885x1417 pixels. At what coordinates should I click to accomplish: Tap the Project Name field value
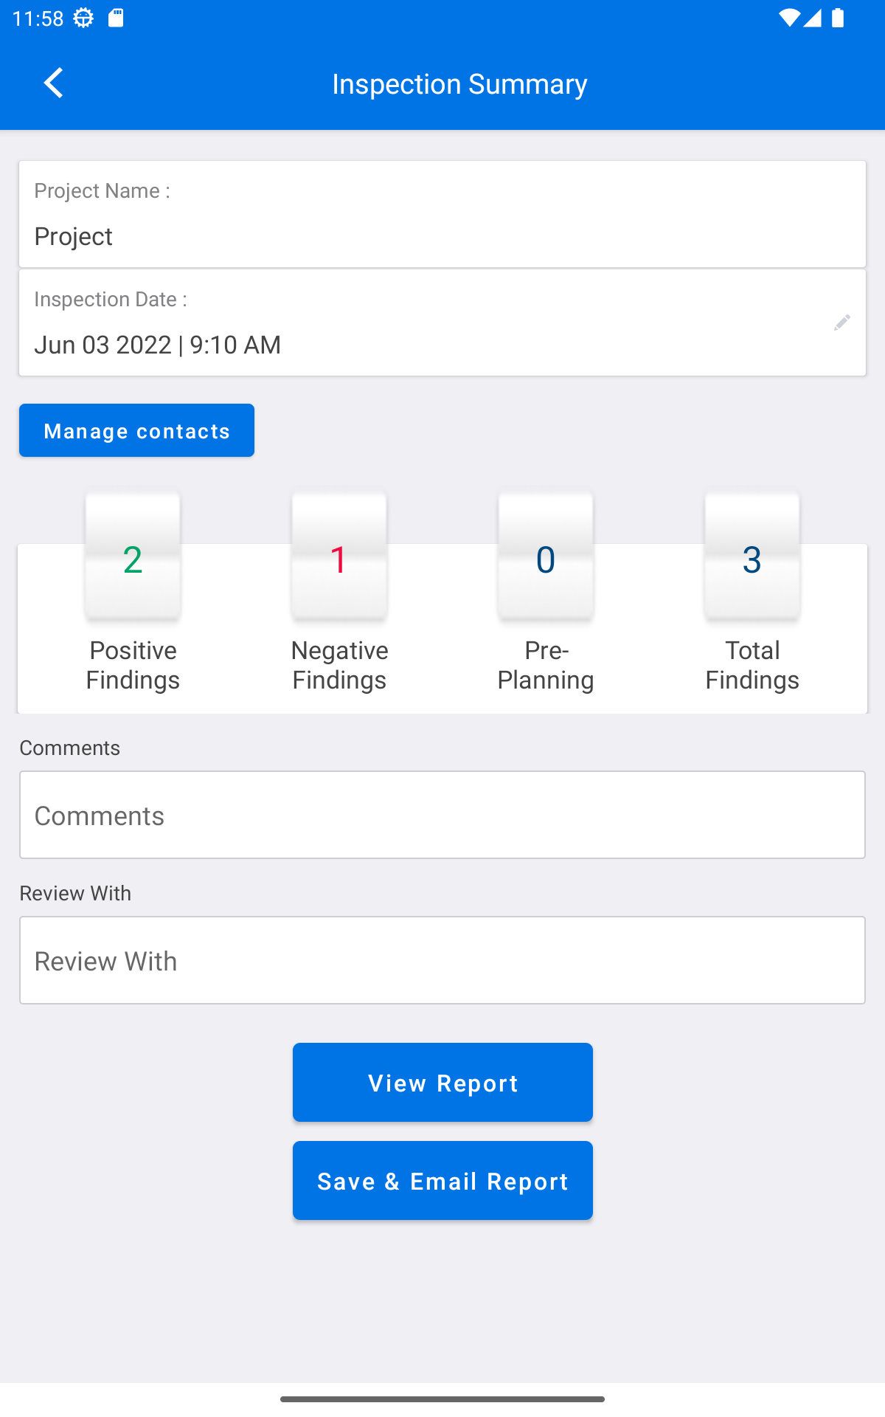click(x=74, y=236)
